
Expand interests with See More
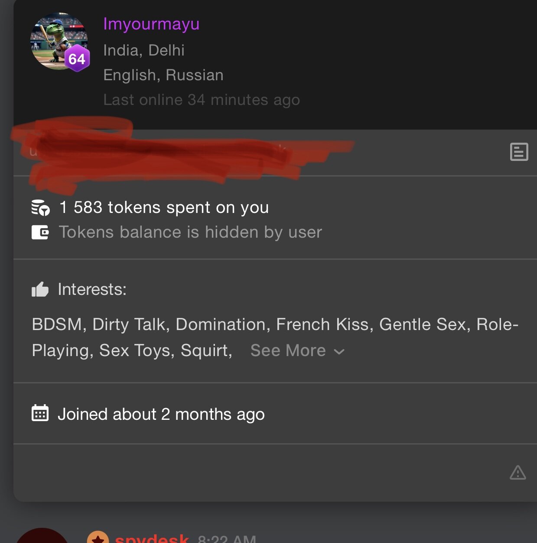point(288,350)
